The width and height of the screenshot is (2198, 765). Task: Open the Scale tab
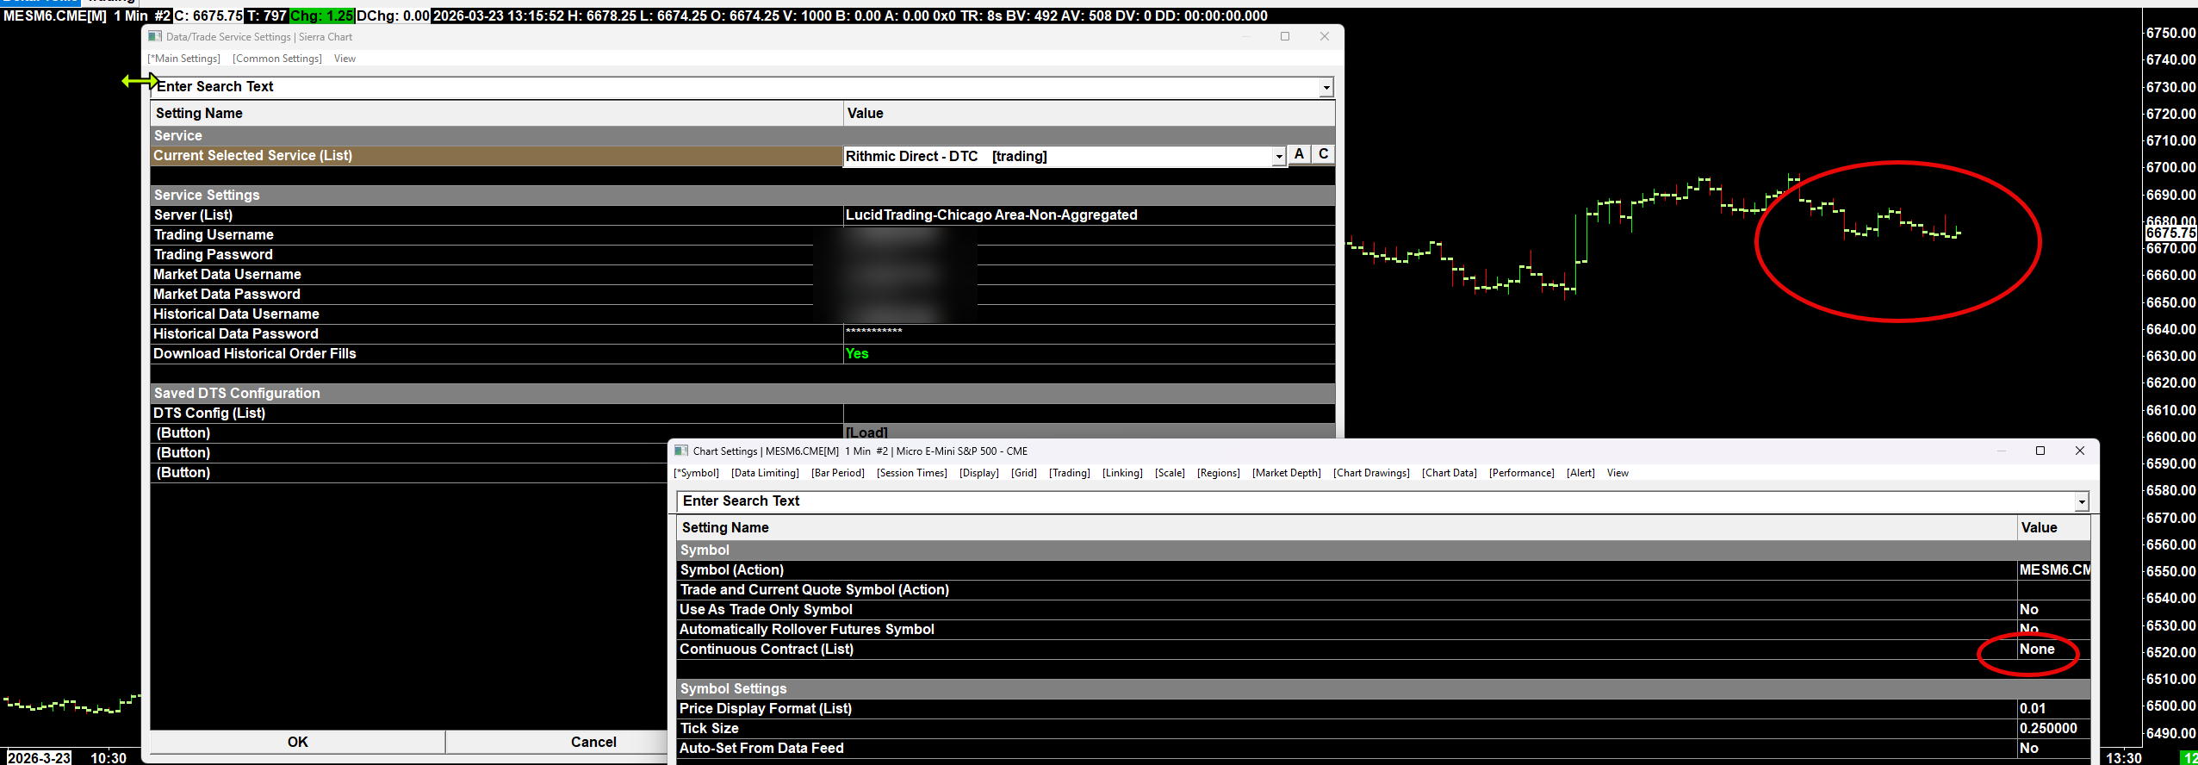click(x=1170, y=473)
